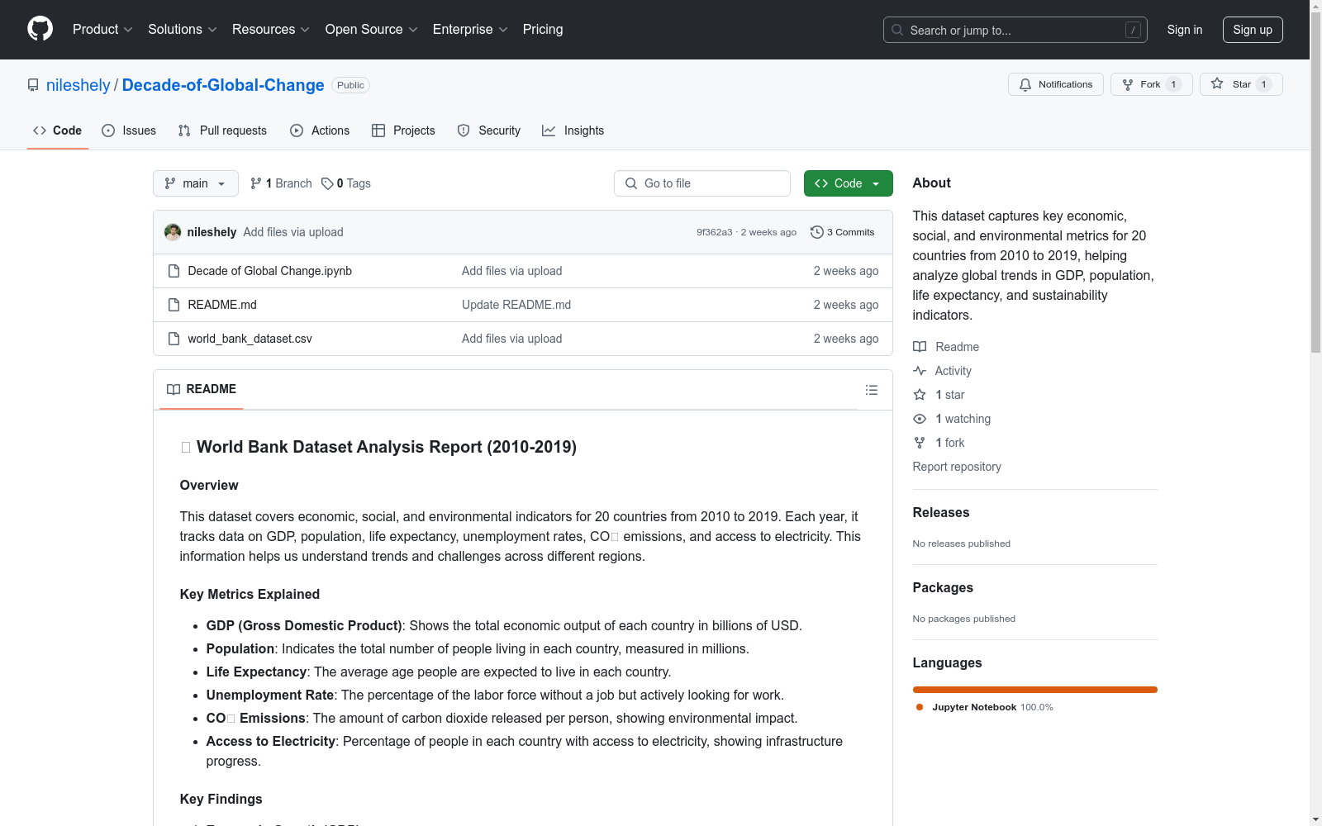Expand the Enterprise menu
1322x826 pixels.
470,30
